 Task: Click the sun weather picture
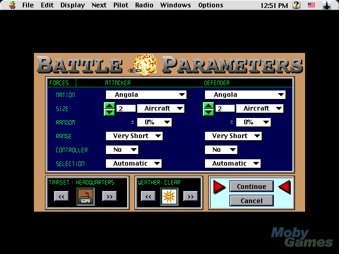point(169,196)
